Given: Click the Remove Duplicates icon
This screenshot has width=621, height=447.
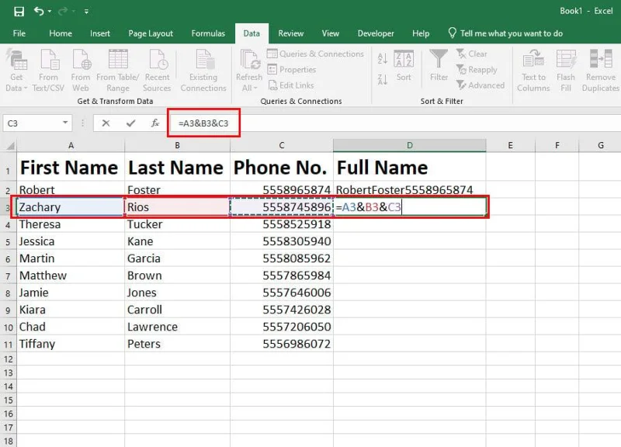Looking at the screenshot, I should (x=601, y=61).
